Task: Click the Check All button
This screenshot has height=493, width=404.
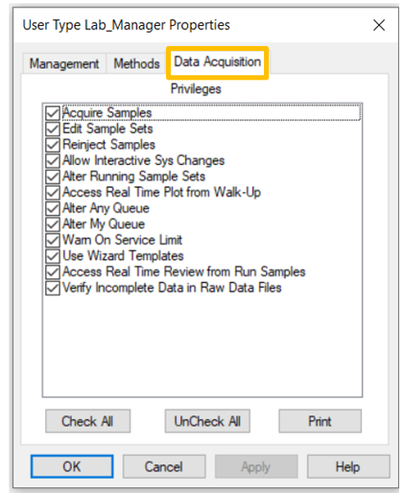Action: pyautogui.click(x=87, y=421)
